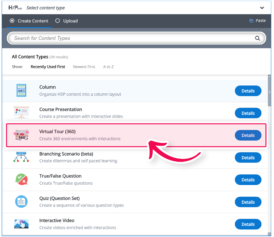Click 'Create a presentation with interactive slides'
Screen dimensions: 274x237
[x=81, y=117]
